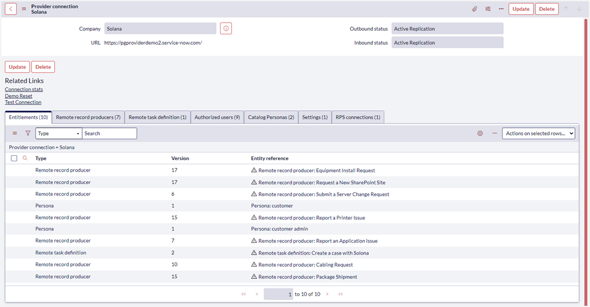Open list personalize gear icon

[480, 134]
